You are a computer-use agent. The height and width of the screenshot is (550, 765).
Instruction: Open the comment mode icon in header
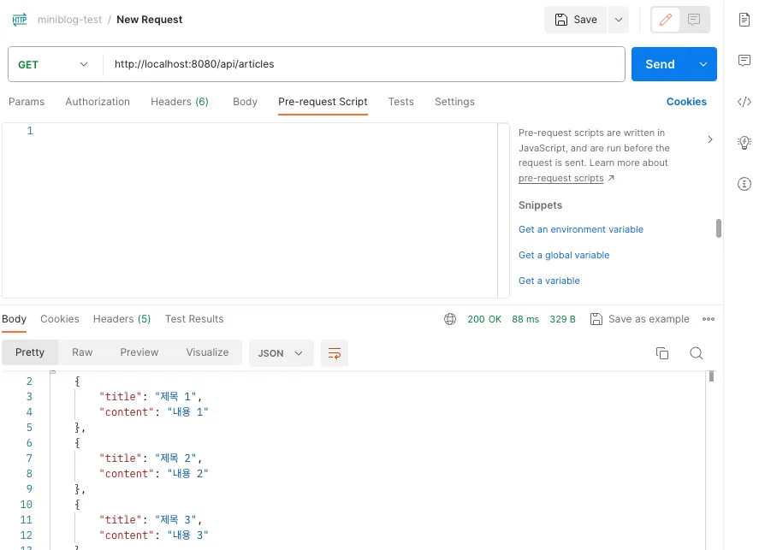click(694, 20)
